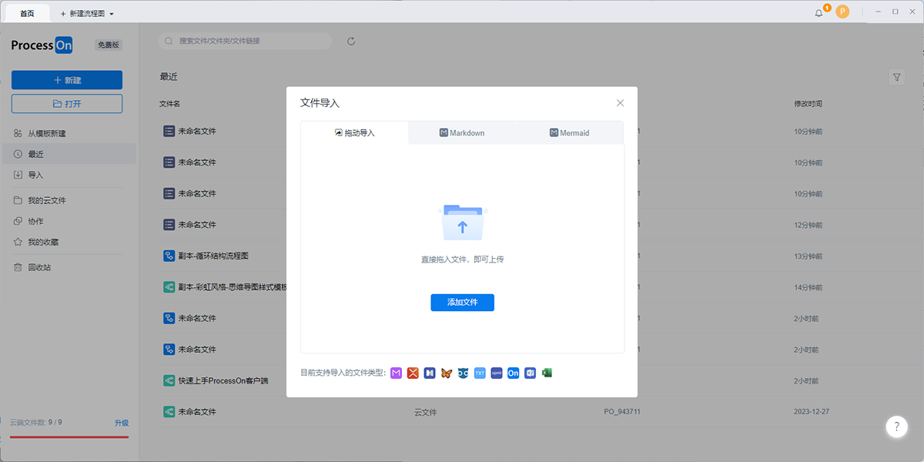
Task: Select the Excel file type icon
Action: (547, 373)
